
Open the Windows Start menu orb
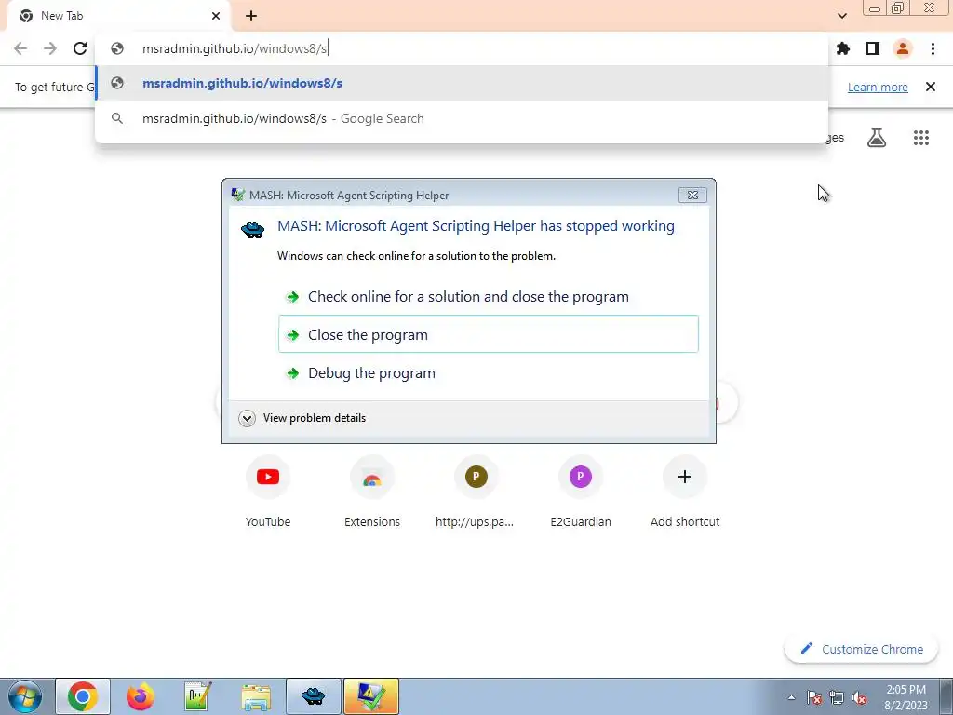[25, 696]
